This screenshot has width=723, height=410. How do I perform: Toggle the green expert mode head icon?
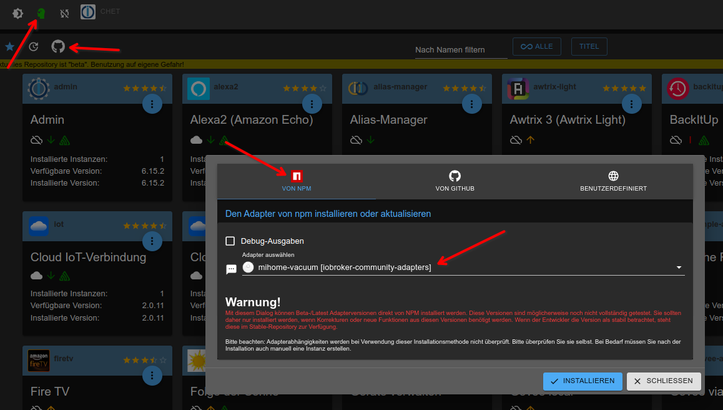coord(41,13)
